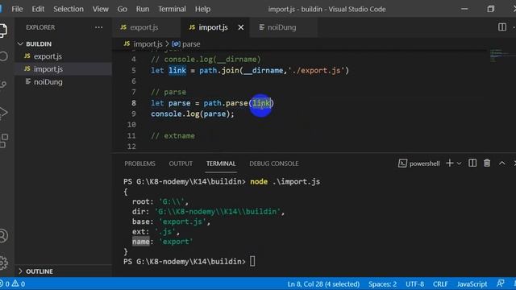Show the DEBUG CONSOLE panel tab
This screenshot has width=516, height=290.
click(274, 164)
